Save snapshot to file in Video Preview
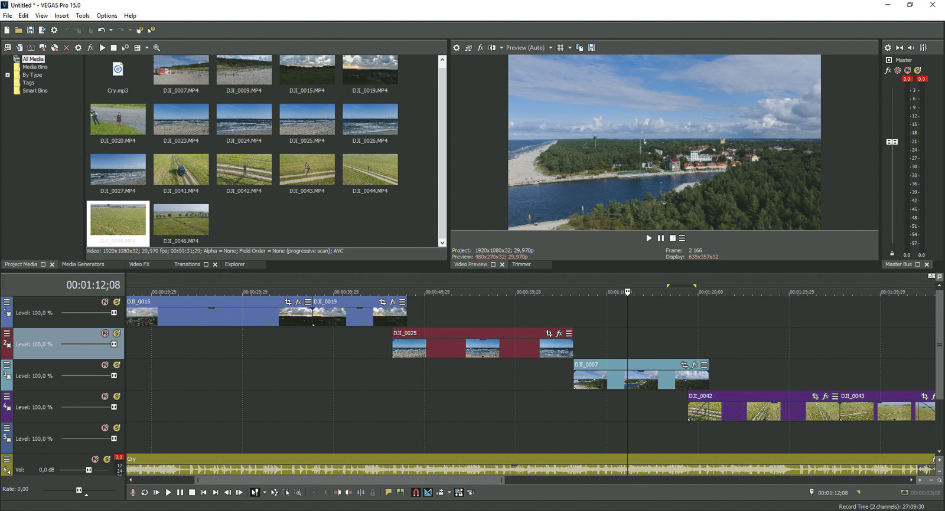Viewport: 945px width, 511px height. [x=591, y=48]
